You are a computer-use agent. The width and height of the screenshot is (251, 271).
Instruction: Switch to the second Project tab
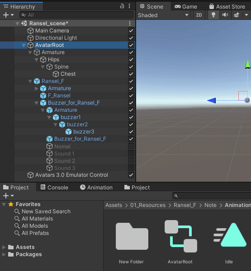(x=137, y=187)
